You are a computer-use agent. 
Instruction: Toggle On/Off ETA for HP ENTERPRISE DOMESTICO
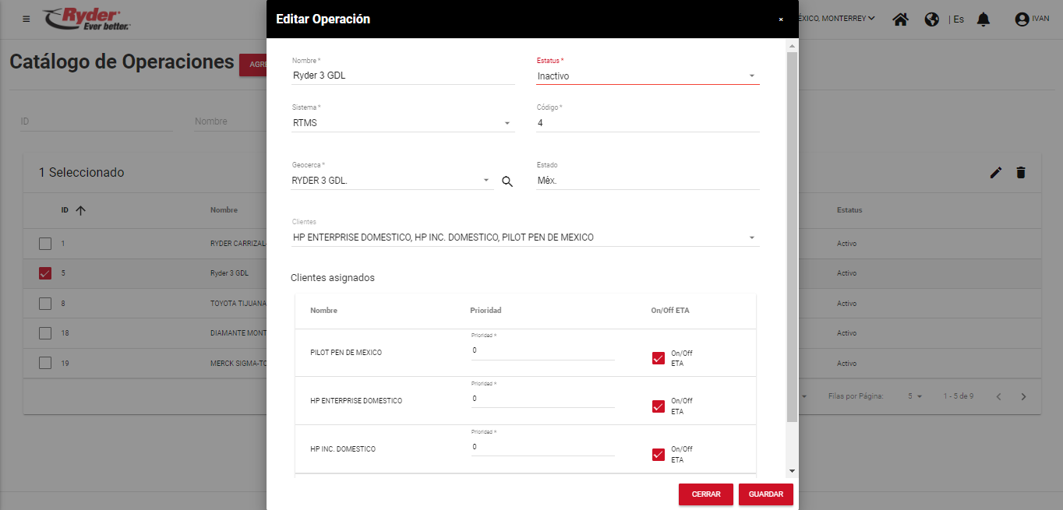pyautogui.click(x=659, y=406)
